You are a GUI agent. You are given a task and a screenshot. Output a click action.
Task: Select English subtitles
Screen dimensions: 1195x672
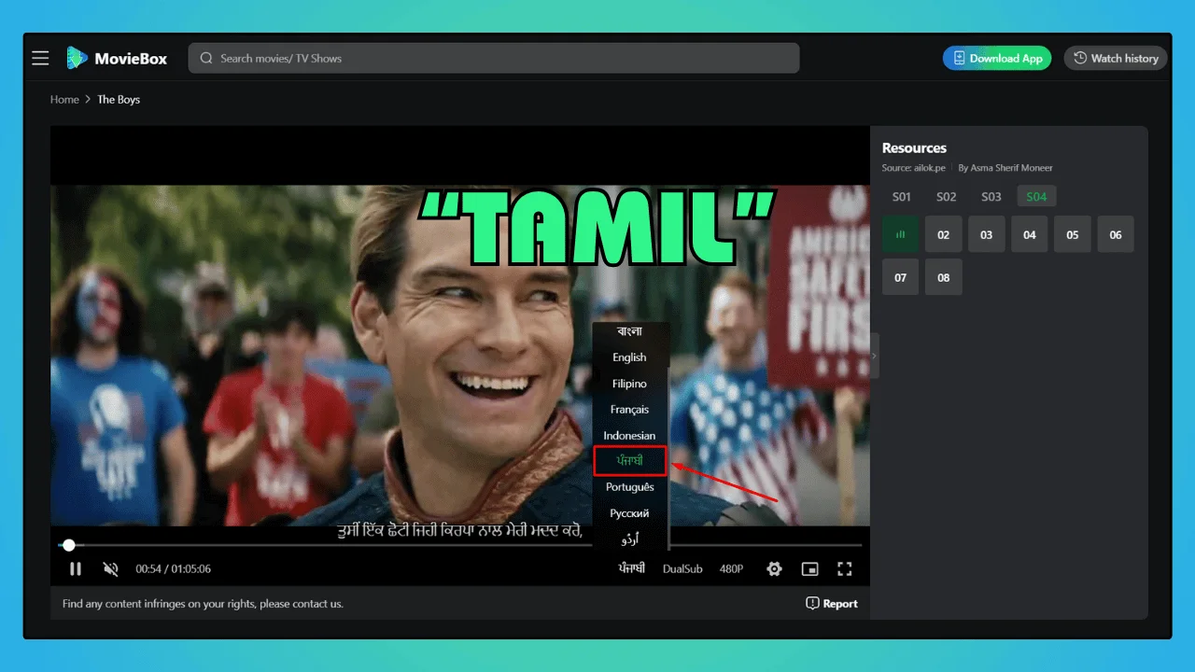pos(630,357)
